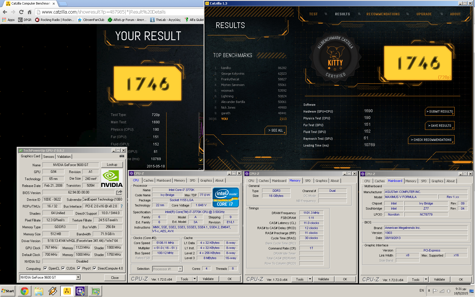Click the Lookup button in GPU-Z

[112, 165]
